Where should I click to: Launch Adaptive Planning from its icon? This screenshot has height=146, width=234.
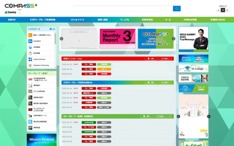click(30, 65)
